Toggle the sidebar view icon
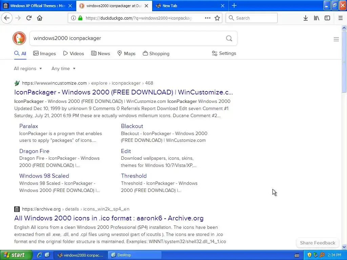 click(327, 18)
